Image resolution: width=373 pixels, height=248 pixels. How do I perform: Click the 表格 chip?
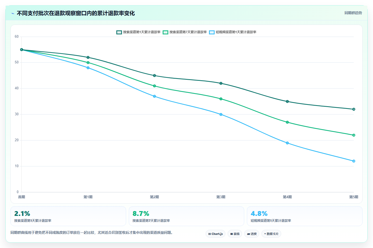(x=235, y=234)
